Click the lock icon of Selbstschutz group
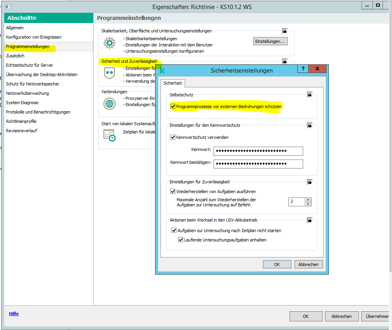This screenshot has height=330, width=392. point(309,94)
